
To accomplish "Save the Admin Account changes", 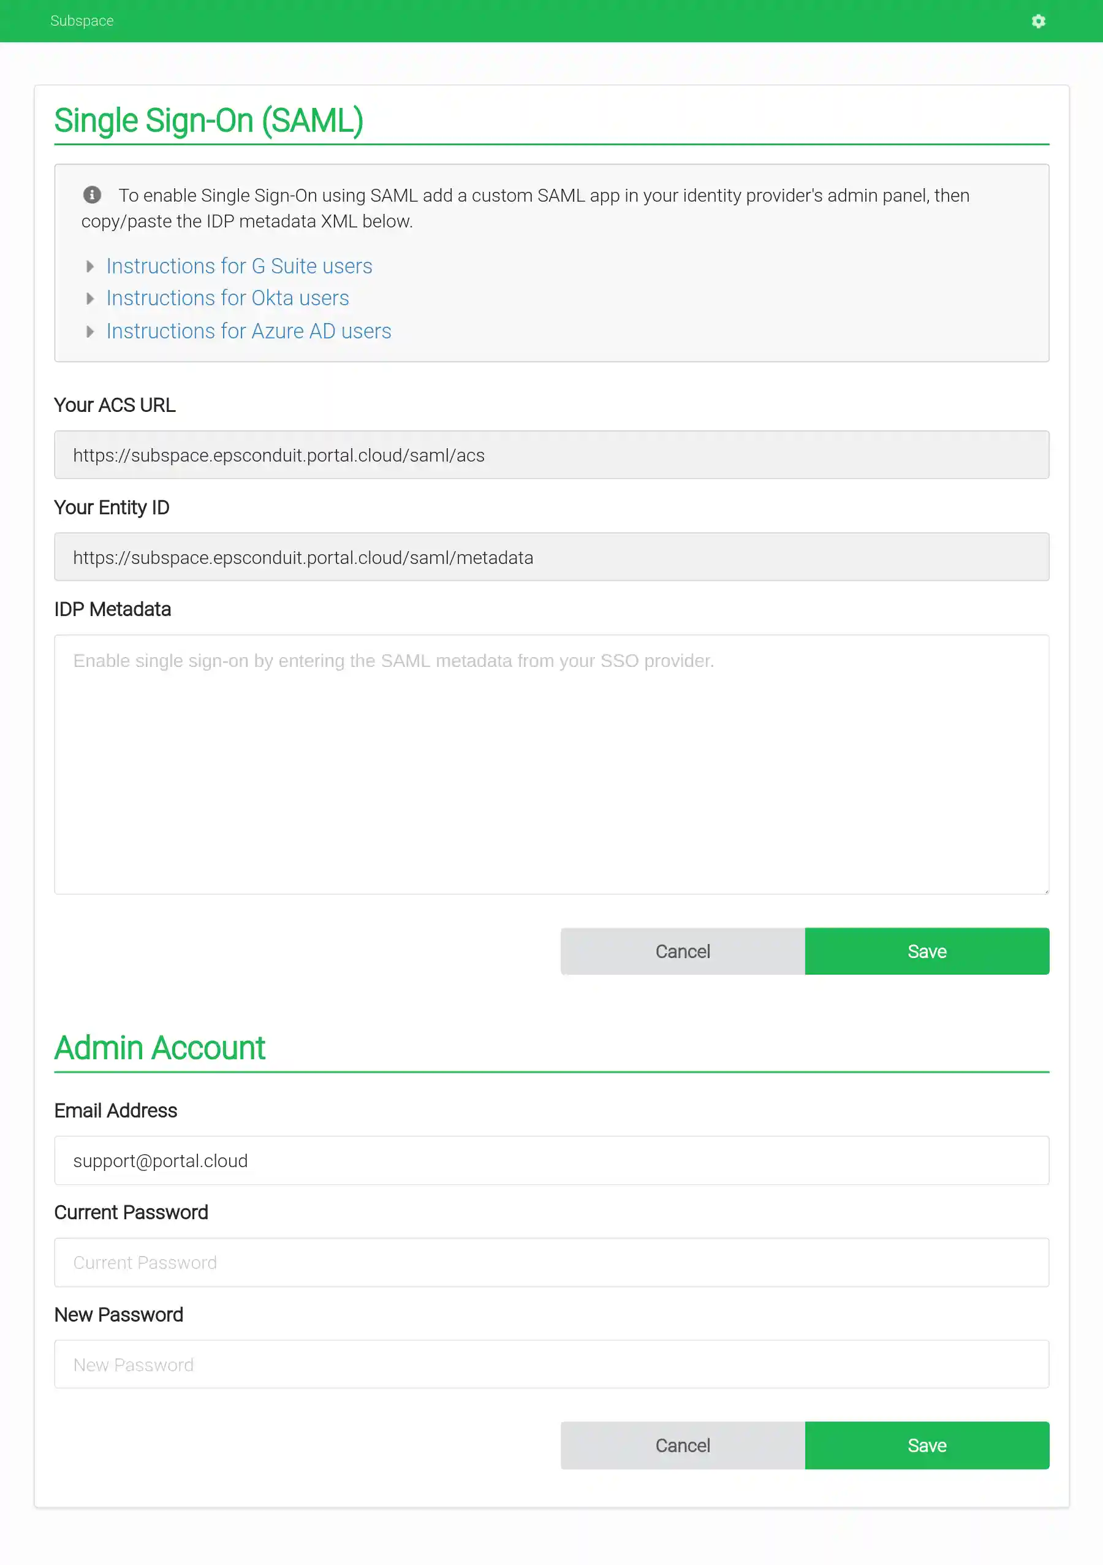I will tap(927, 1445).
